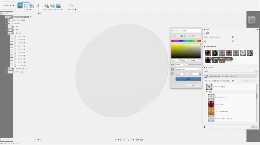Screen dimensions: 260x145
Task: Click the saturation/brightness color field
Action: point(186,51)
